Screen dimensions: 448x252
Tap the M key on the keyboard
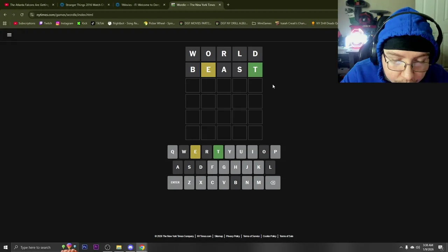pyautogui.click(x=259, y=183)
